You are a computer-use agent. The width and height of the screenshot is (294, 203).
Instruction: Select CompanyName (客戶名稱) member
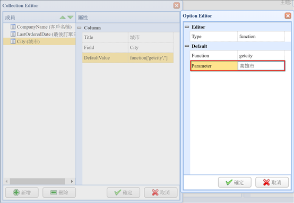pos(44,27)
